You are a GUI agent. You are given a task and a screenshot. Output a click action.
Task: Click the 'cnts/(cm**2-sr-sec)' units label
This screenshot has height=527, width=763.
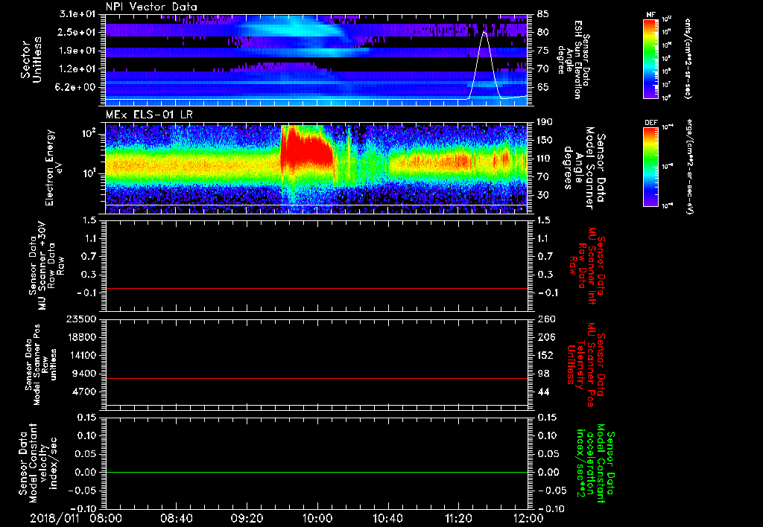click(x=688, y=59)
